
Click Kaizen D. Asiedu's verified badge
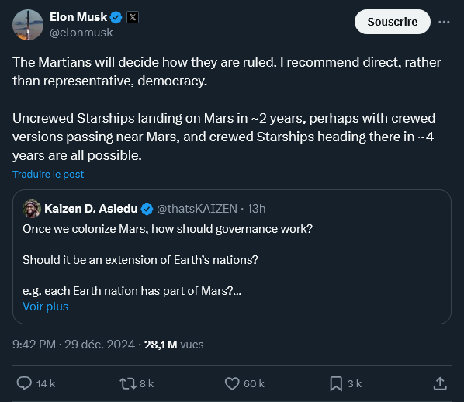coord(147,209)
